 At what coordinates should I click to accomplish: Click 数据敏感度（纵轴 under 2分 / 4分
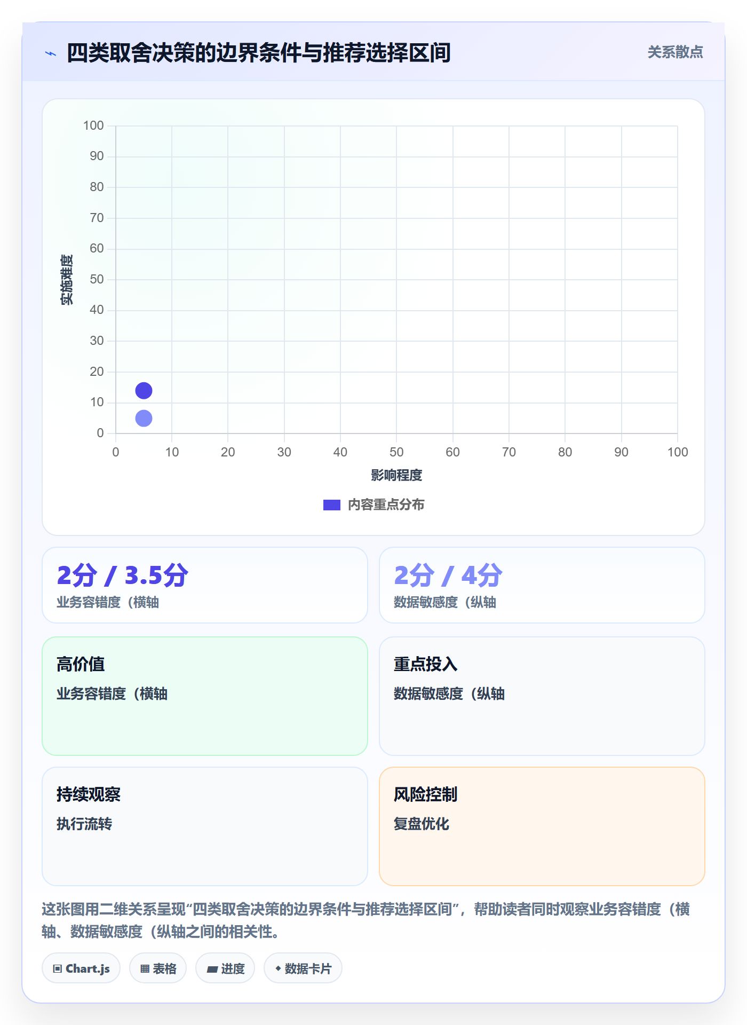click(445, 602)
